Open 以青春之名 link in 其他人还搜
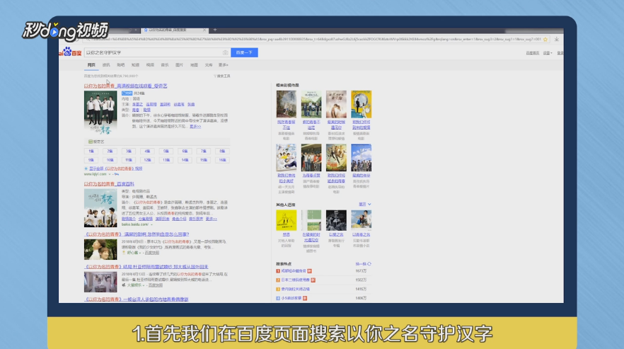This screenshot has height=349, width=624. click(361, 234)
